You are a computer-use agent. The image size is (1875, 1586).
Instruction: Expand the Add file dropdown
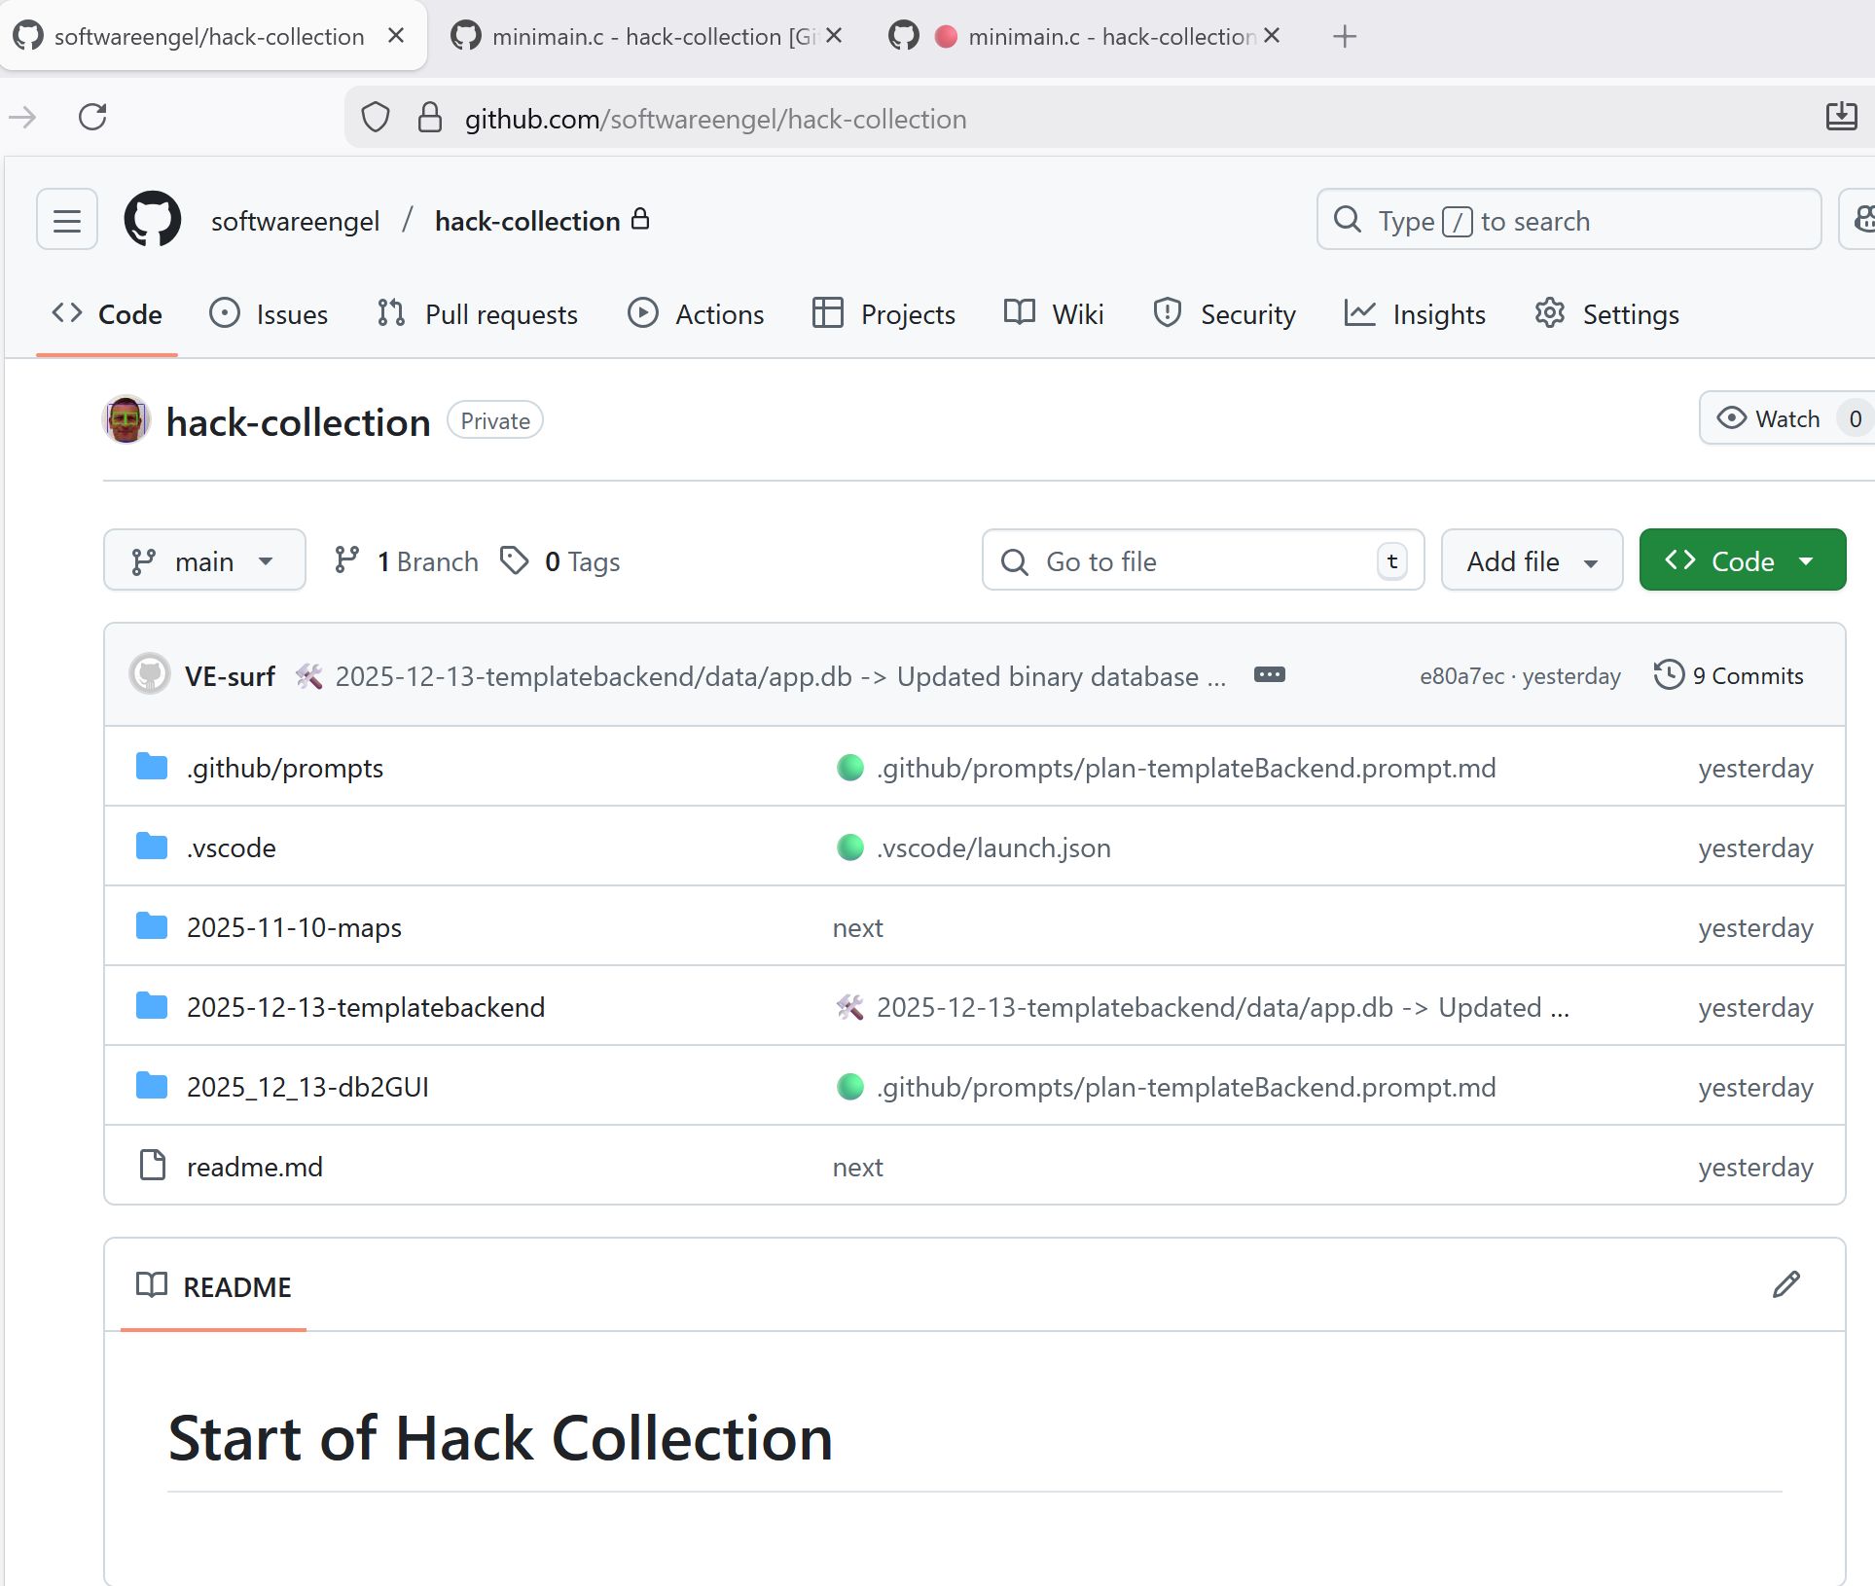point(1532,561)
